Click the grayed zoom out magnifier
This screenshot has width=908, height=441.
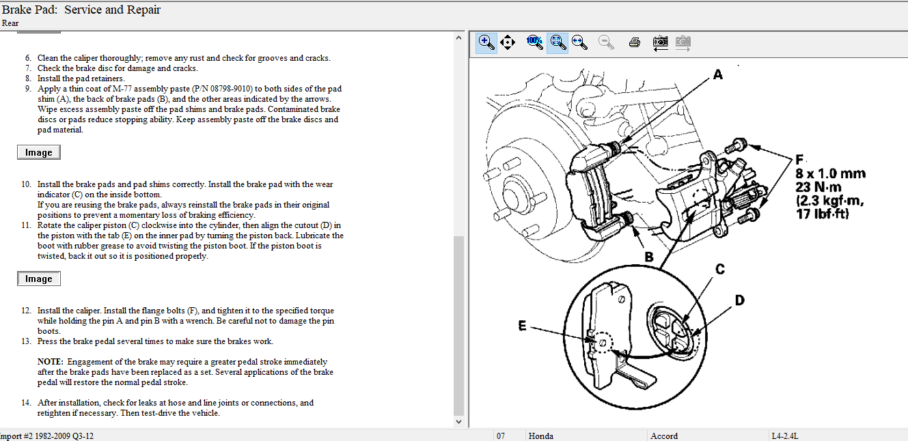[x=605, y=42]
